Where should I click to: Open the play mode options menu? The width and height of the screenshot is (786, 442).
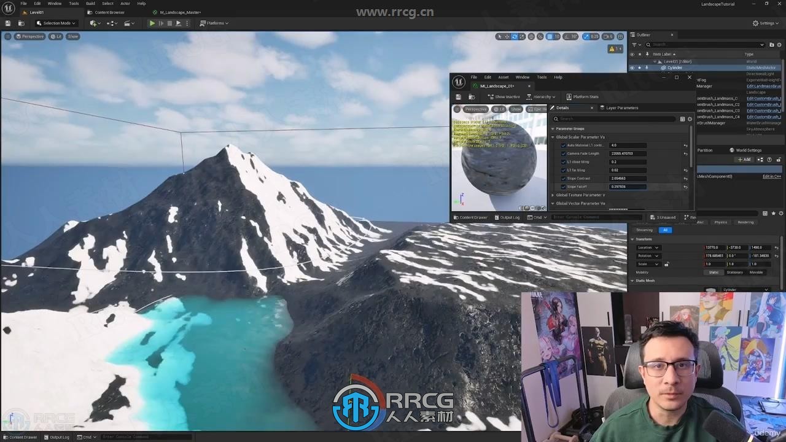(x=187, y=23)
